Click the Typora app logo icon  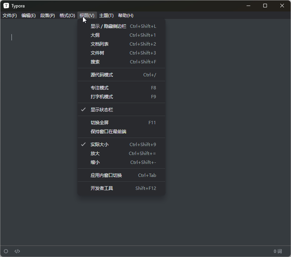(6, 6)
